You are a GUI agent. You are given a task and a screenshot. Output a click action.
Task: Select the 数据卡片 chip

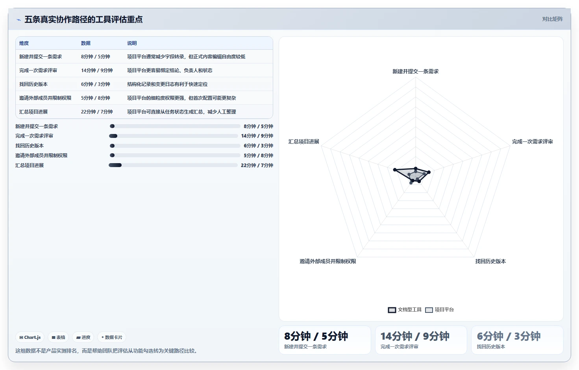click(x=112, y=337)
